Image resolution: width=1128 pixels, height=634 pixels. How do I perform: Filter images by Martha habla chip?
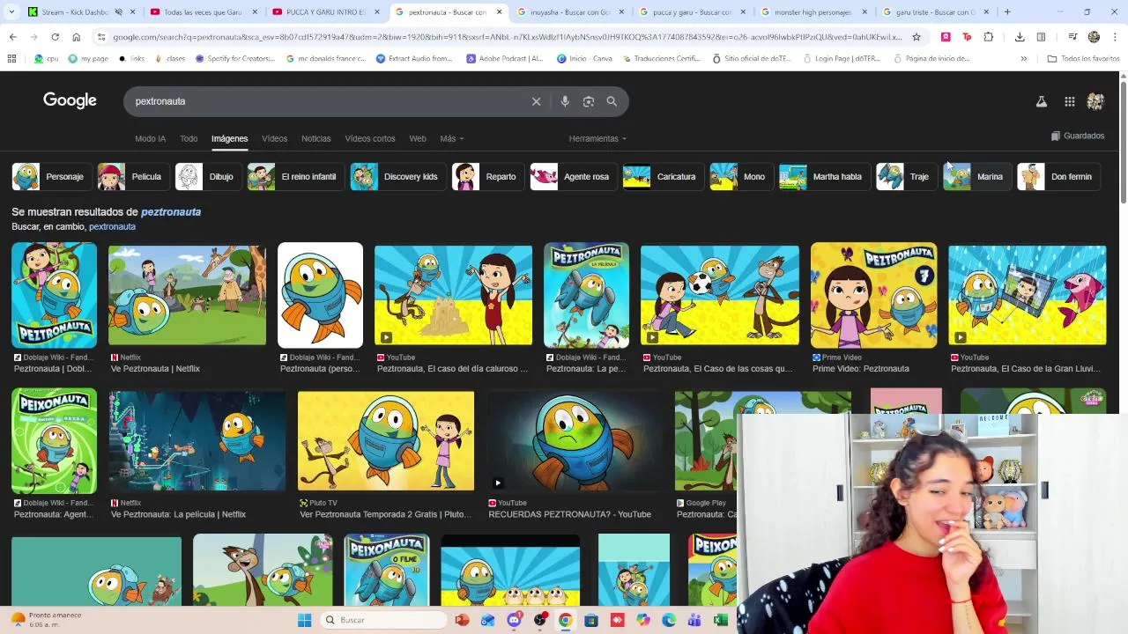point(823,176)
